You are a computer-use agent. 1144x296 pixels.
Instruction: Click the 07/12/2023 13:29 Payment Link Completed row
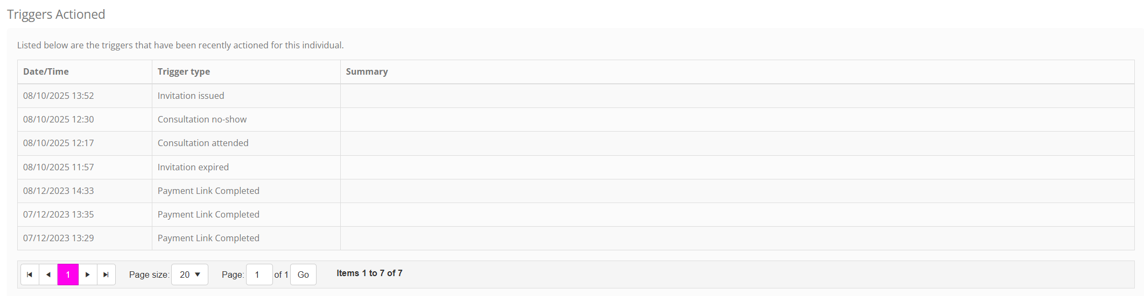[208, 238]
